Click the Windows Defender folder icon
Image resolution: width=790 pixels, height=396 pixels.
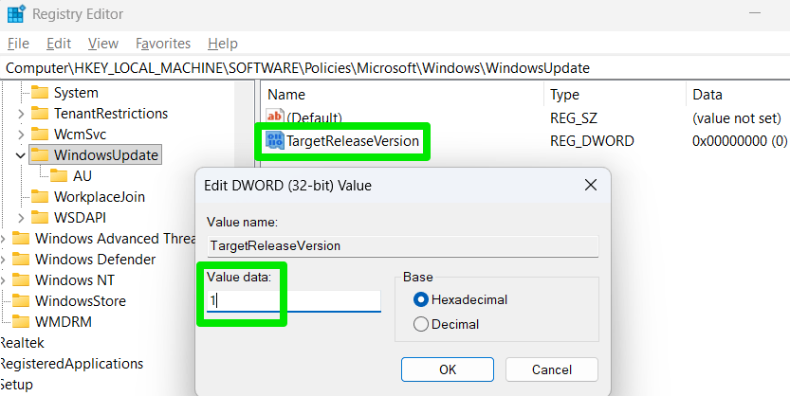tap(20, 260)
